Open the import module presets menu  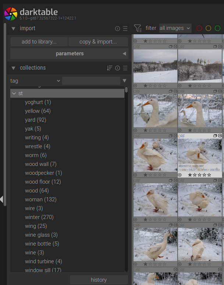pyautogui.click(x=125, y=28)
